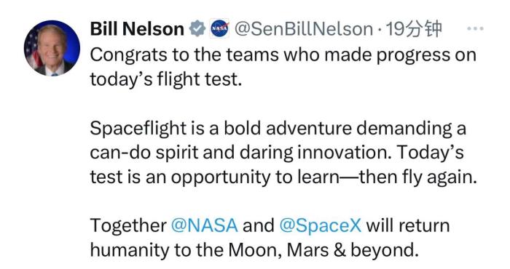Open the NASA affiliation badge icon

tap(219, 29)
